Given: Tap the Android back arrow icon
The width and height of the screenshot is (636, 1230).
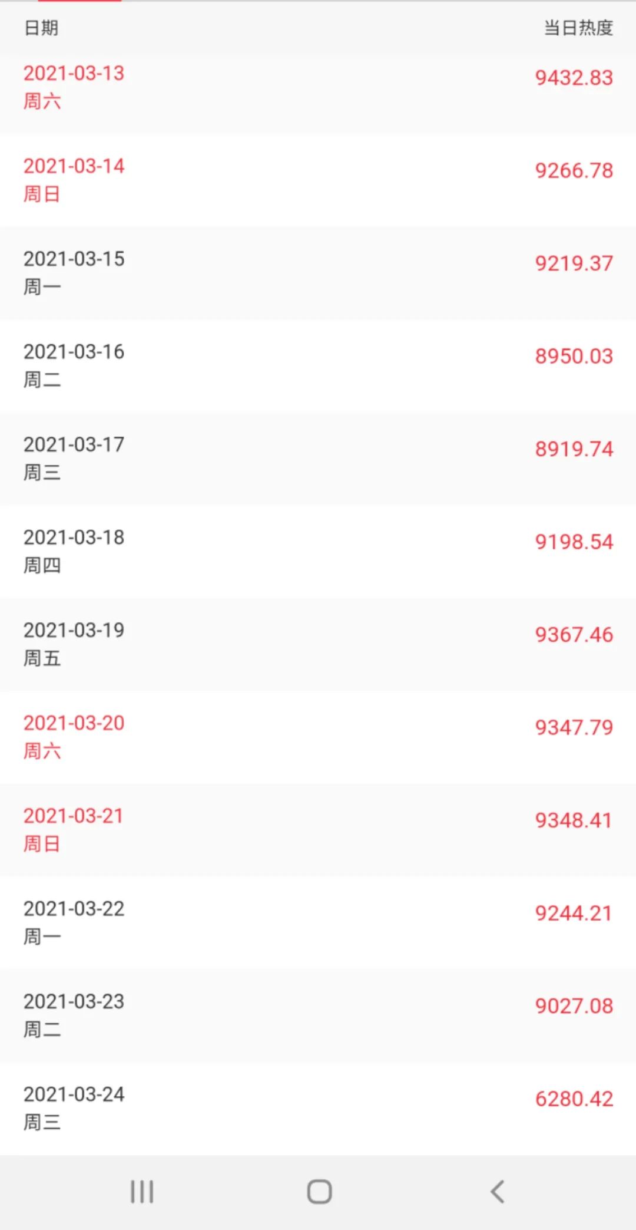Looking at the screenshot, I should [498, 1191].
